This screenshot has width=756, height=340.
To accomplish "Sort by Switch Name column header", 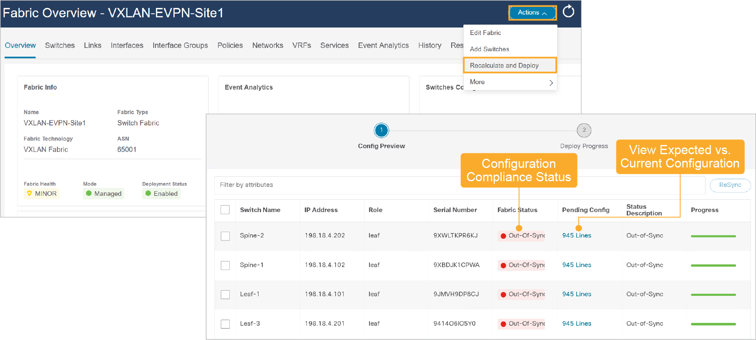I will pos(260,210).
